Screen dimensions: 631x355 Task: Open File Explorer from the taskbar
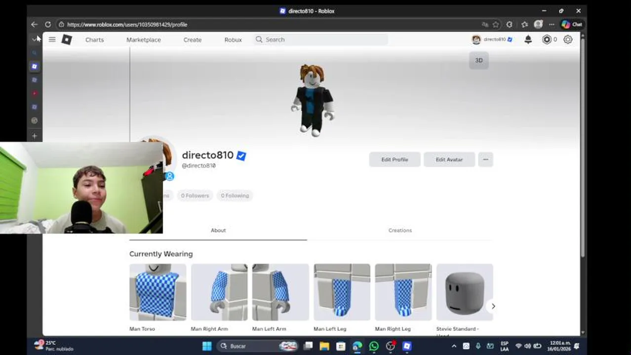[324, 346]
